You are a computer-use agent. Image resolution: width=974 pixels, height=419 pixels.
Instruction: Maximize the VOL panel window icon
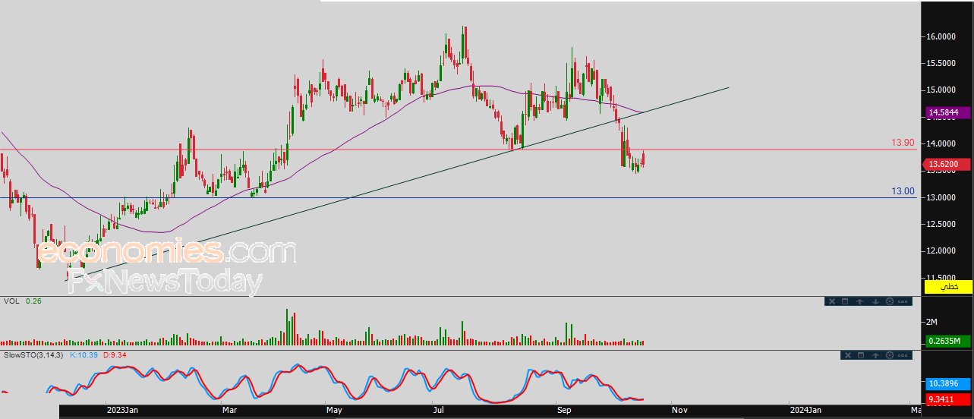click(x=845, y=301)
